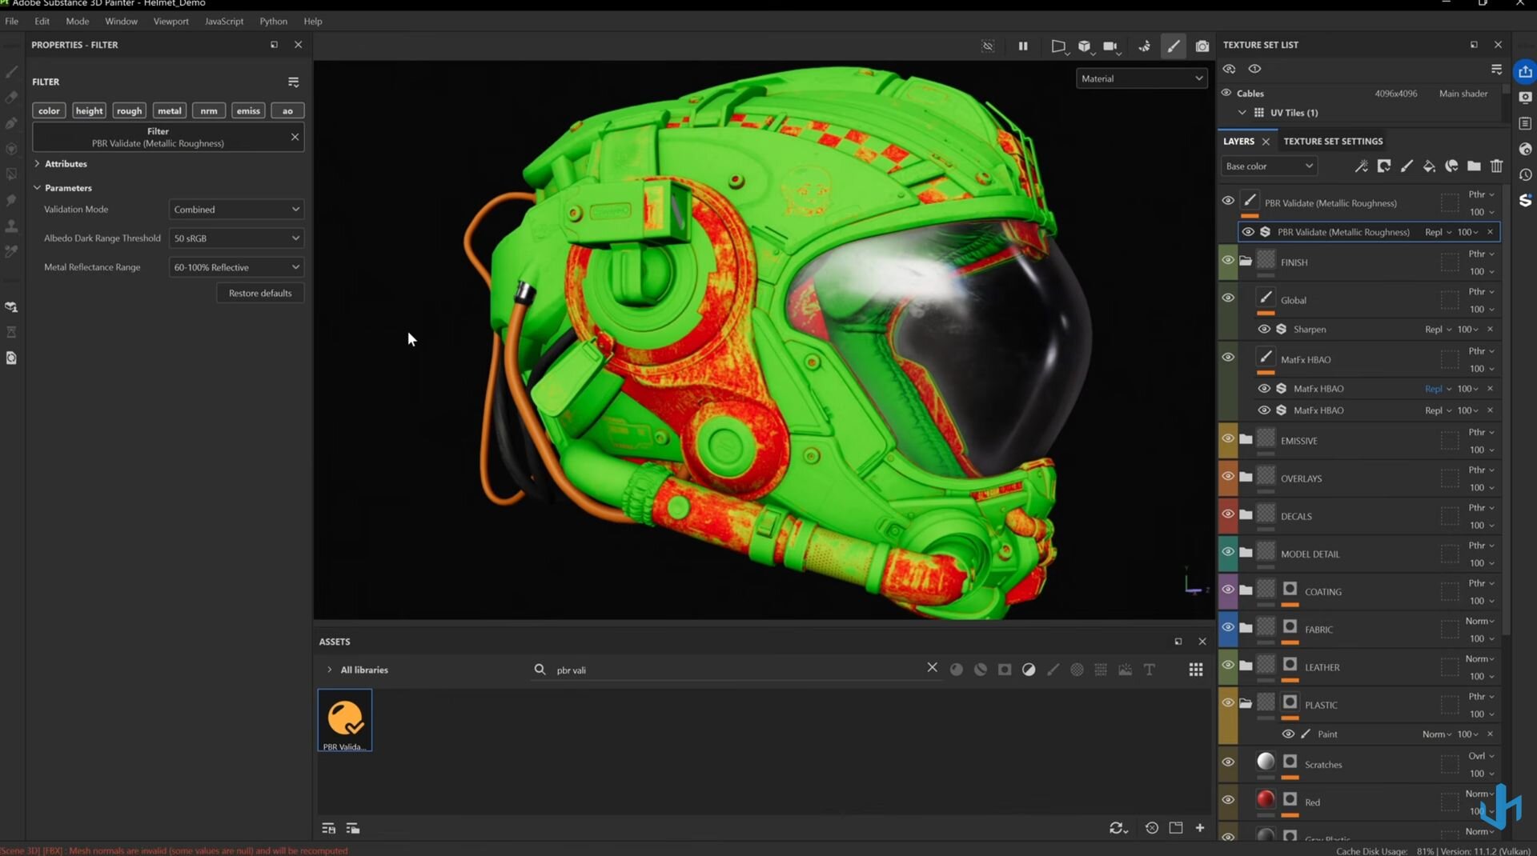Toggle visibility of the Sharpen filter
This screenshot has width=1537, height=856.
point(1264,330)
